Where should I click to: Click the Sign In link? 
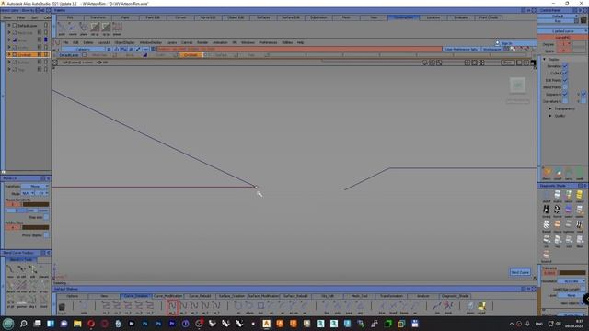point(506,43)
